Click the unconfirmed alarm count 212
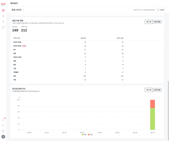This screenshot has height=141, width=169. point(24,30)
